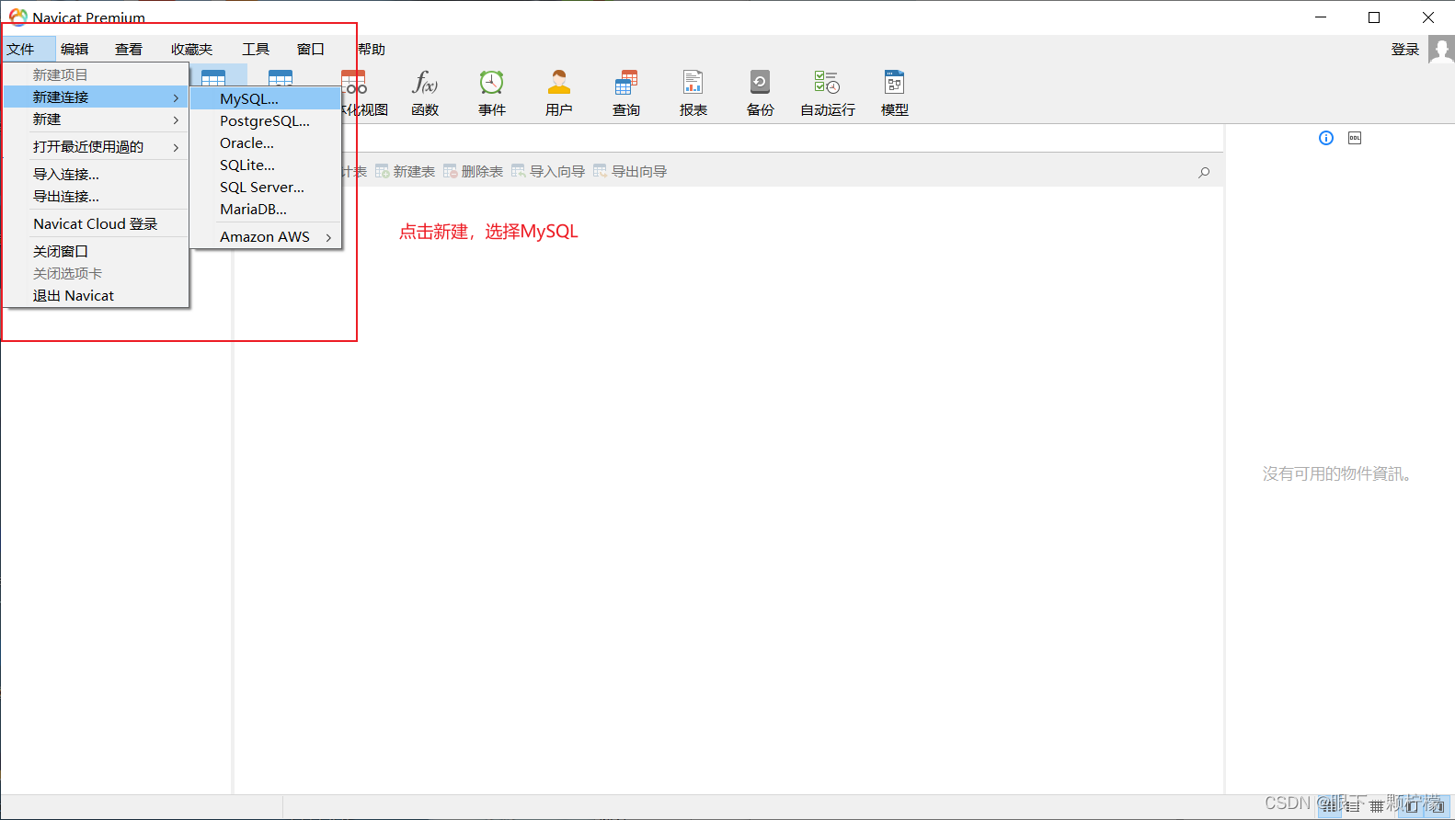1455x820 pixels.
Task: Select MariaDB... from the connection submenu
Action: (x=266, y=209)
